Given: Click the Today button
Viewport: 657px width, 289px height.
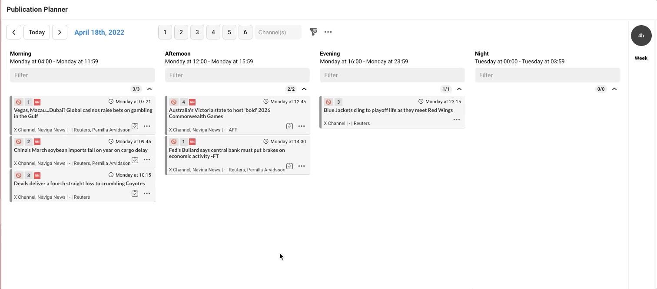Looking at the screenshot, I should coord(37,32).
